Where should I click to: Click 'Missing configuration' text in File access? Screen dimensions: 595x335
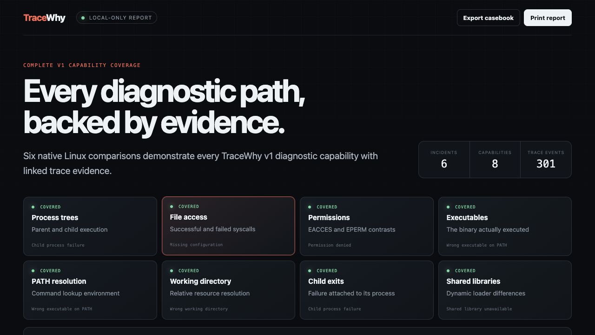[196, 245]
